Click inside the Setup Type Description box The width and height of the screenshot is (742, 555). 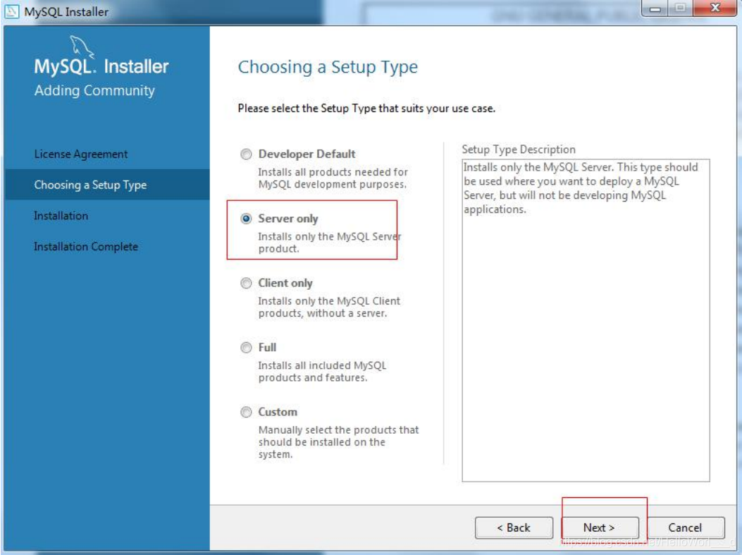pos(586,321)
